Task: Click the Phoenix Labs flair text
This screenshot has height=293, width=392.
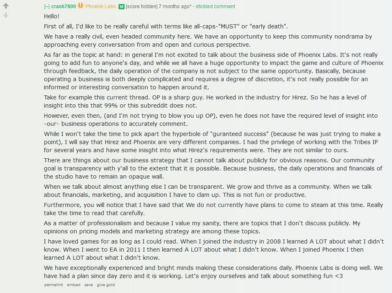Action: (101, 6)
